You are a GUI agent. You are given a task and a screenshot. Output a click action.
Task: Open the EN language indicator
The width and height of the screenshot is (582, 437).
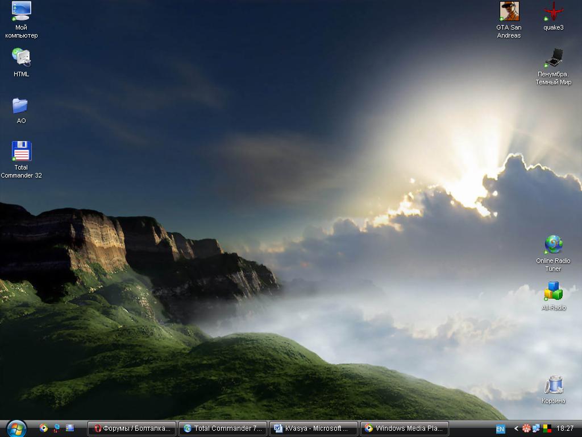(500, 429)
